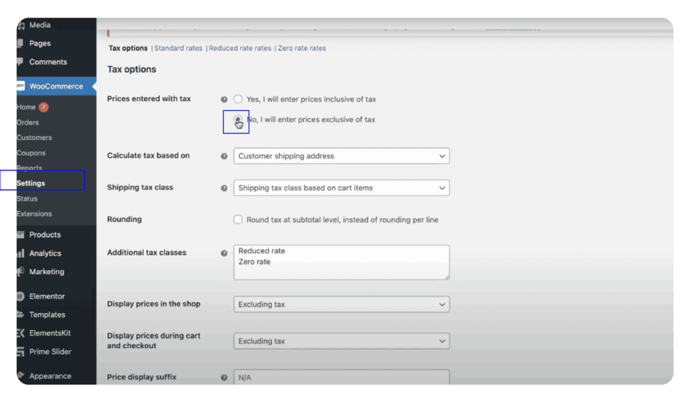689x408 pixels.
Task: Click the ElementsKit icon
Action: [x=20, y=333]
